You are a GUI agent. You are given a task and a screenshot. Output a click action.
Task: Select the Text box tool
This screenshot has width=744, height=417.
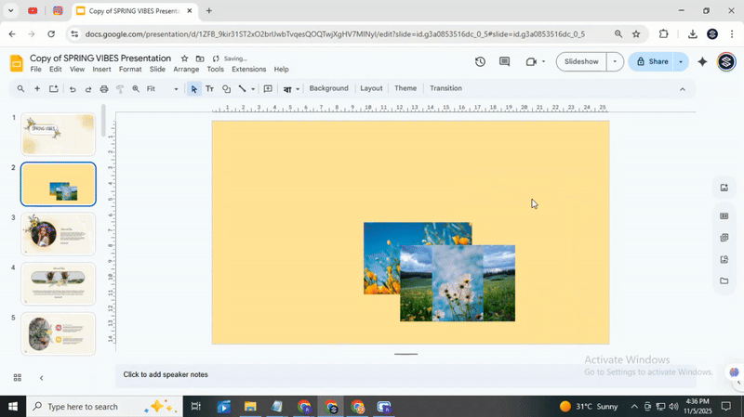pyautogui.click(x=209, y=89)
